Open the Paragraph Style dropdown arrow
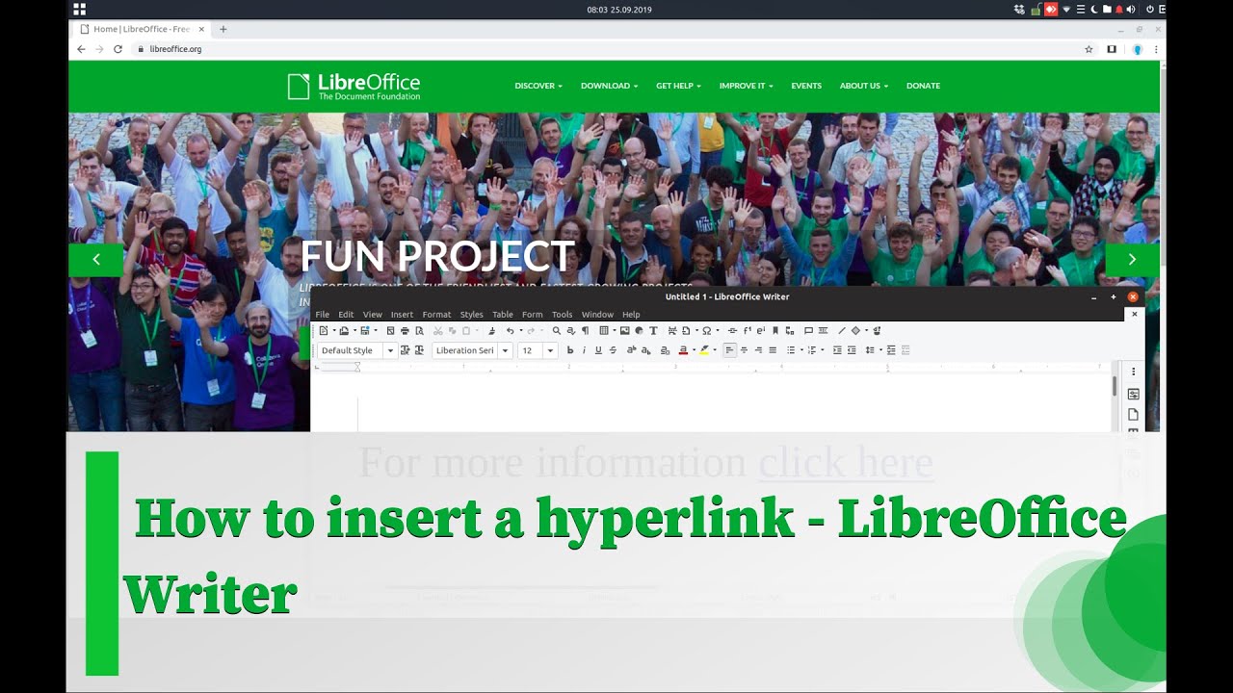 (x=390, y=350)
